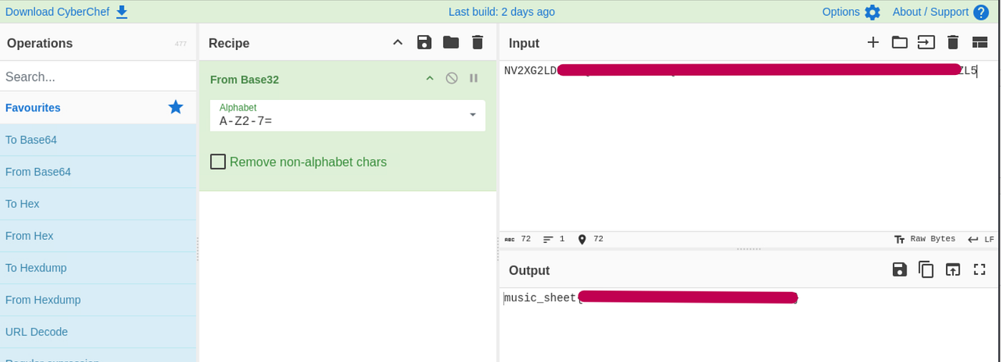The height and width of the screenshot is (362, 1001).
Task: Click the Operations search field
Action: (x=98, y=76)
